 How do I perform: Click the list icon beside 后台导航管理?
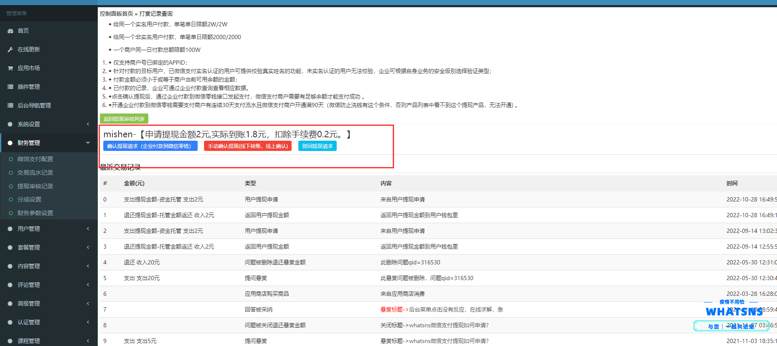tap(10, 105)
